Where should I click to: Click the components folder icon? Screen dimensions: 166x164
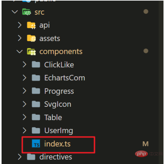[x=31, y=52]
